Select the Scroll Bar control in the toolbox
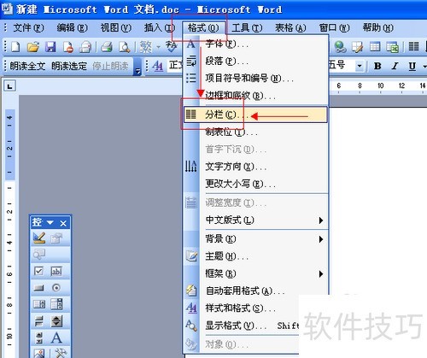Image resolution: width=427 pixels, height=358 pixels. (x=39, y=337)
